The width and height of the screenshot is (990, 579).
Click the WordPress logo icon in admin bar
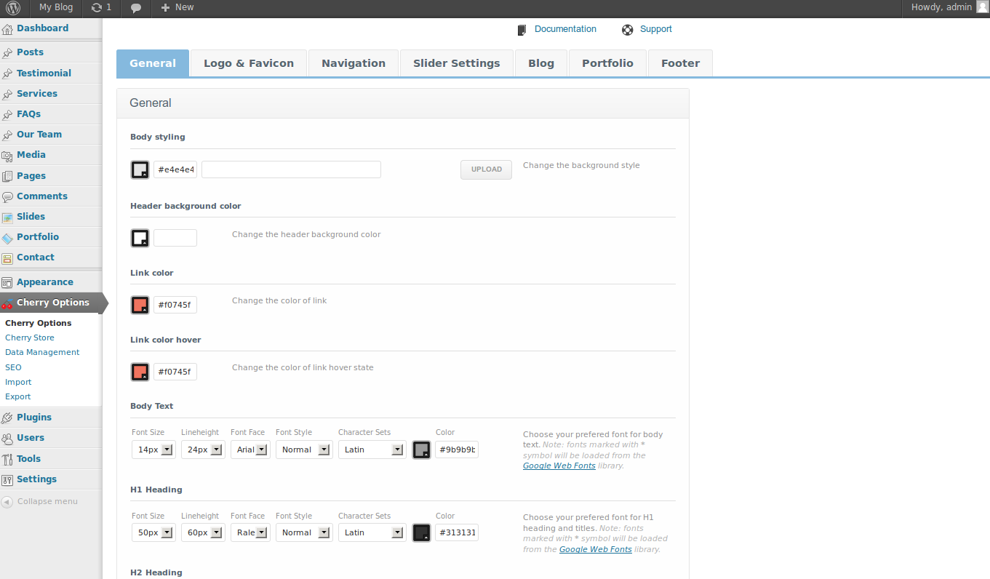pos(13,7)
